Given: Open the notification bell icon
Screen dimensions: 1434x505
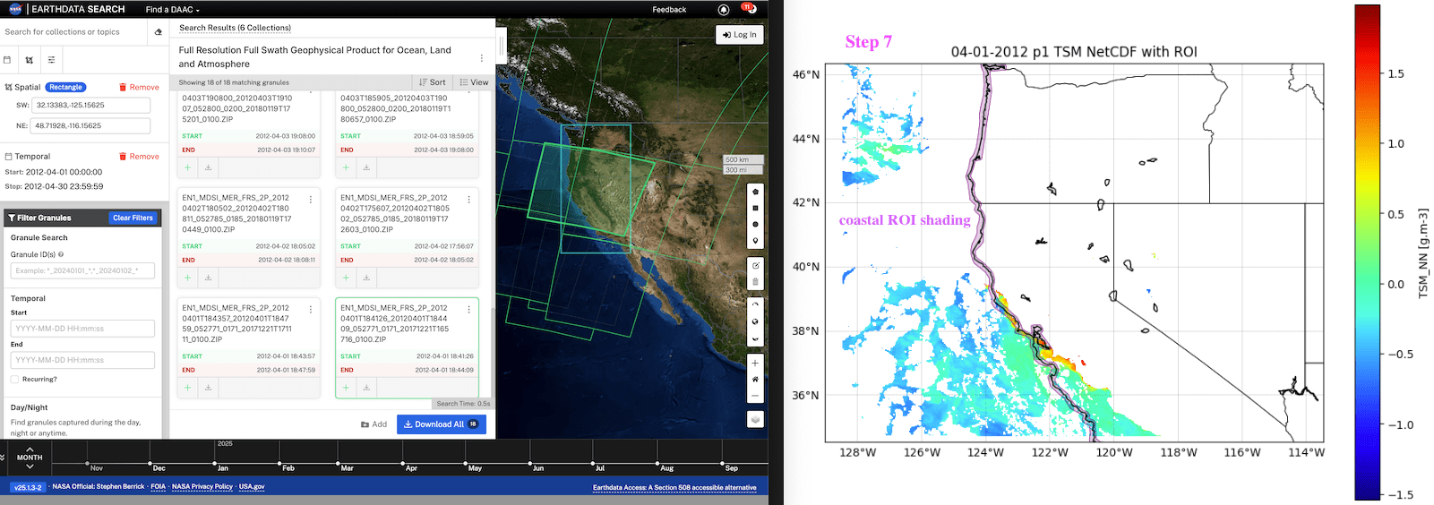Looking at the screenshot, I should 724,9.
